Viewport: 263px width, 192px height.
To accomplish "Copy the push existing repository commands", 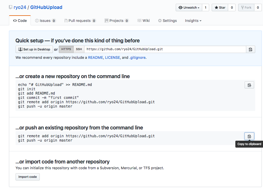I will point(249,136).
